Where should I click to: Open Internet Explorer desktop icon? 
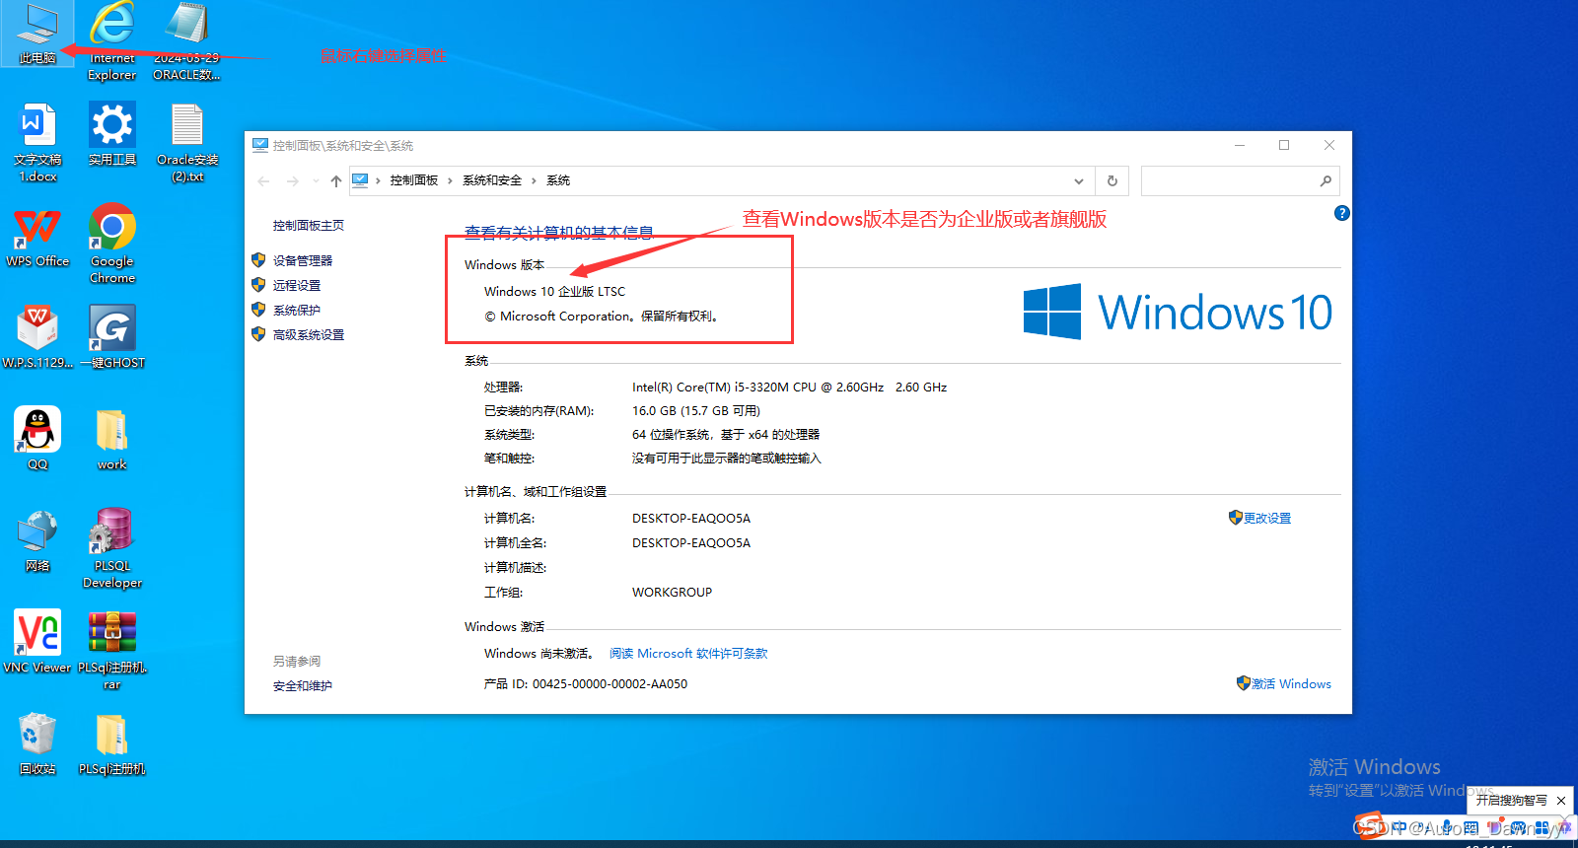point(112,39)
